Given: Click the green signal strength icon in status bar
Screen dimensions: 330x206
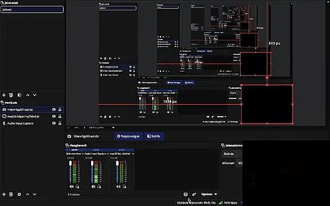Looking at the screenshot, I should coord(221,203).
